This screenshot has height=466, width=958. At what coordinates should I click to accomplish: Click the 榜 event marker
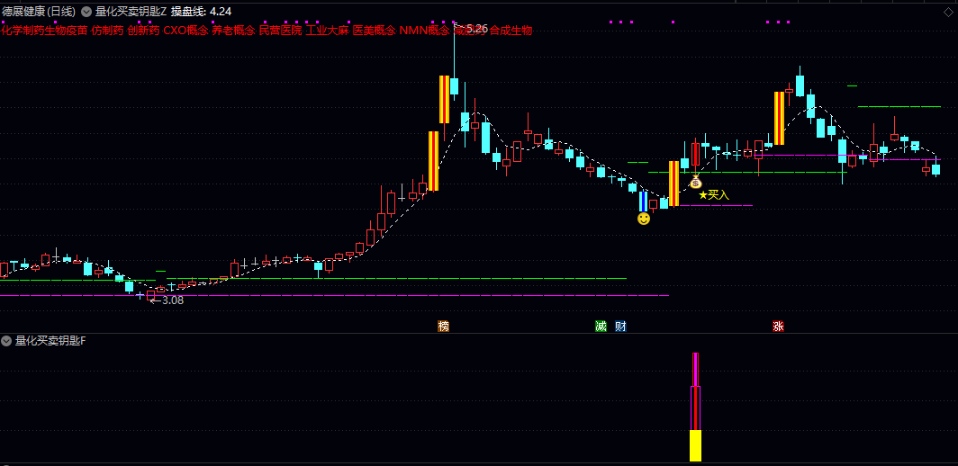click(x=443, y=327)
